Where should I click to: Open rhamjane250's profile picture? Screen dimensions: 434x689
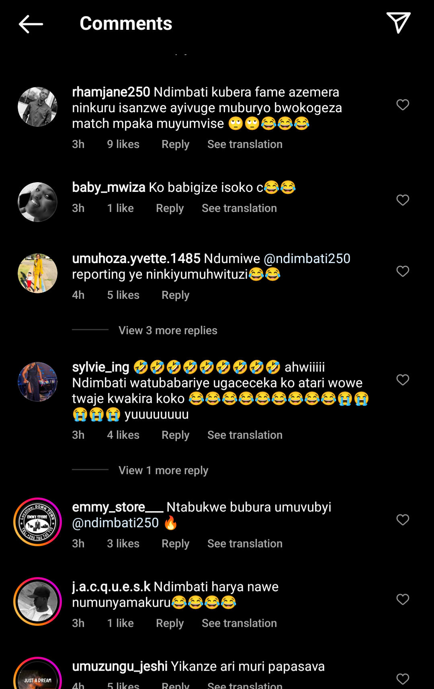pyautogui.click(x=37, y=107)
